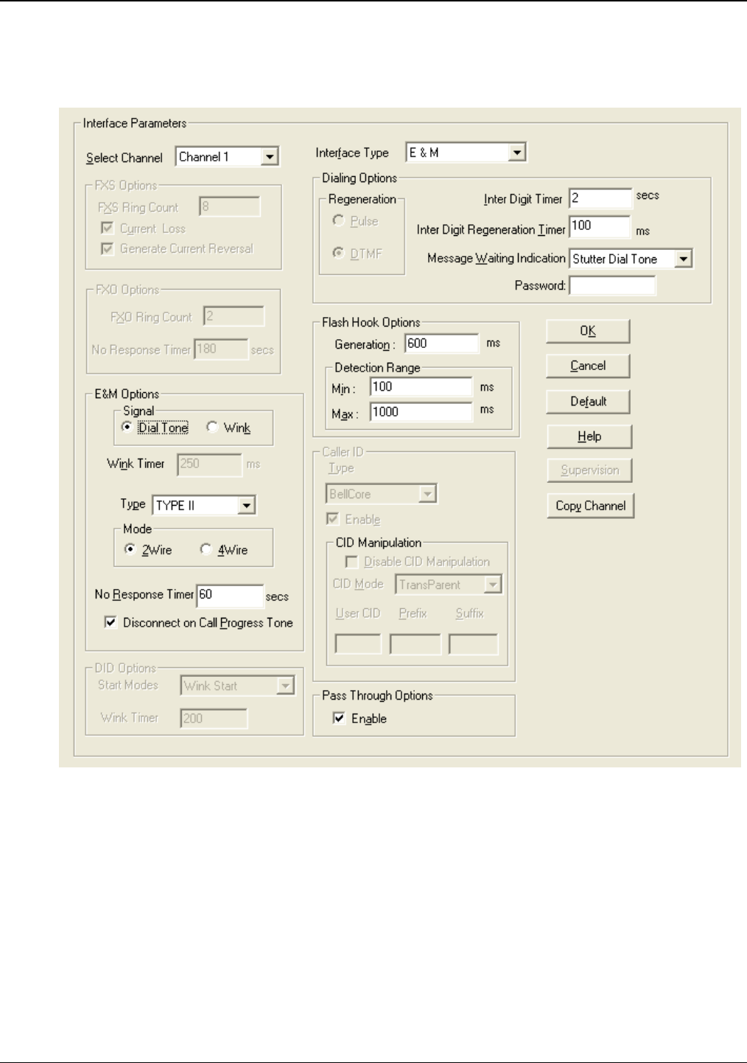747x1063 pixels.
Task: Click the Detection Range Min field
Action: coord(421,387)
